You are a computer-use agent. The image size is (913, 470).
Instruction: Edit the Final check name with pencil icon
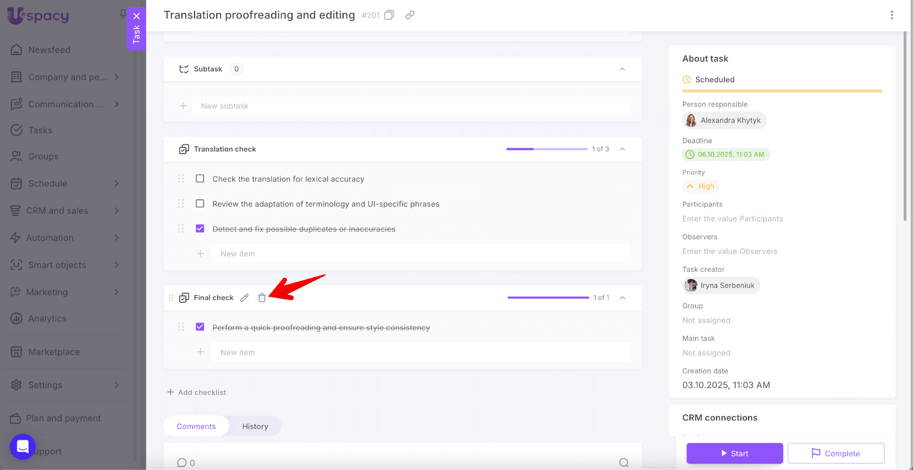244,298
